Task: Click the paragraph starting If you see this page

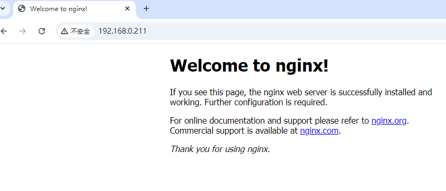Action: (301, 97)
